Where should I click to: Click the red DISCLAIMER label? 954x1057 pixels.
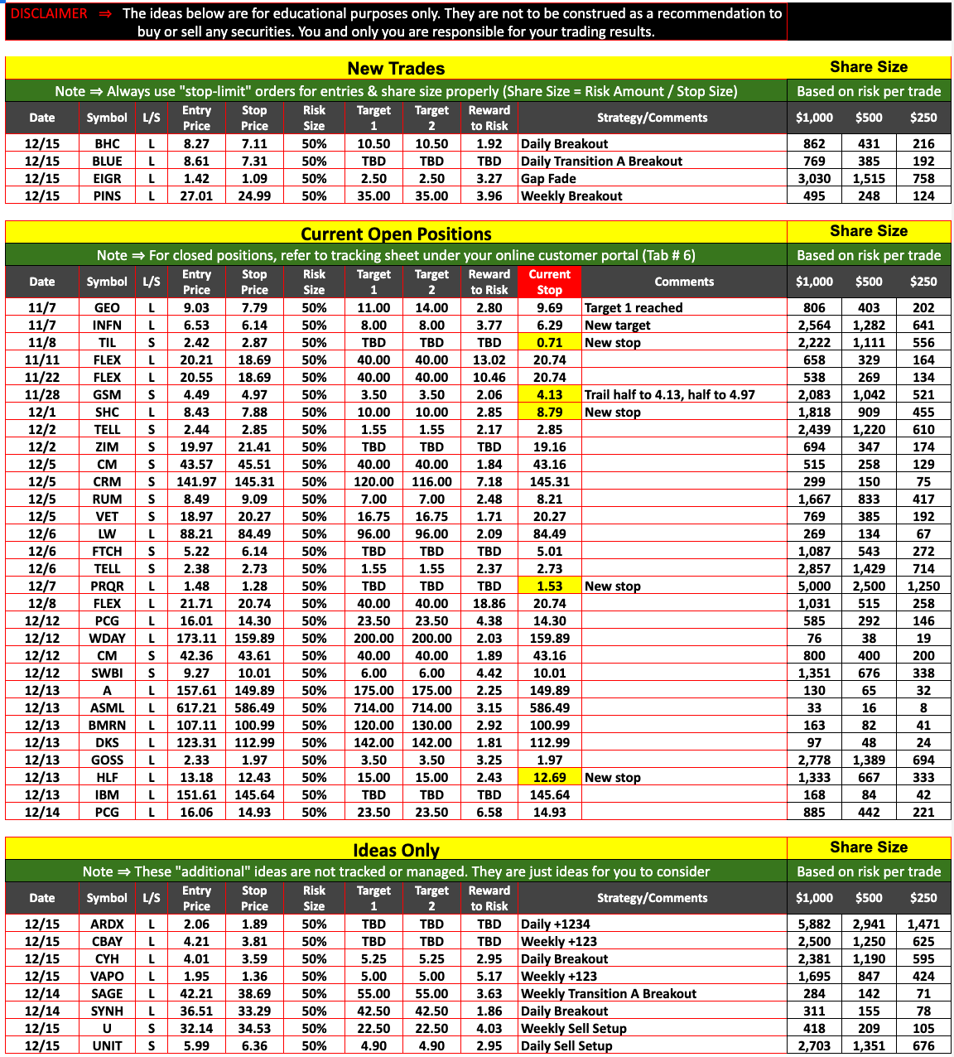coord(49,13)
